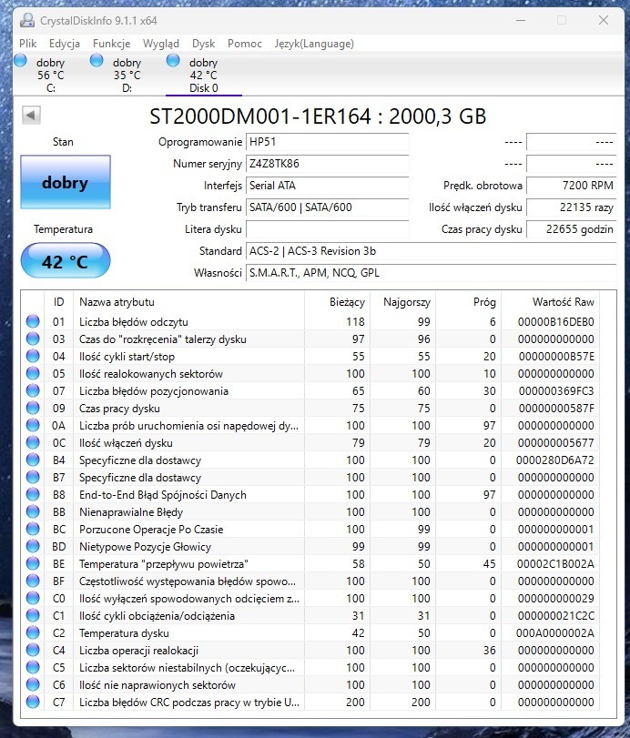Open the Plik menu

pyautogui.click(x=28, y=44)
